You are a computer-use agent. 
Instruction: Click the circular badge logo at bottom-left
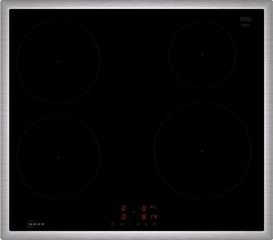pyautogui.click(x=30, y=224)
